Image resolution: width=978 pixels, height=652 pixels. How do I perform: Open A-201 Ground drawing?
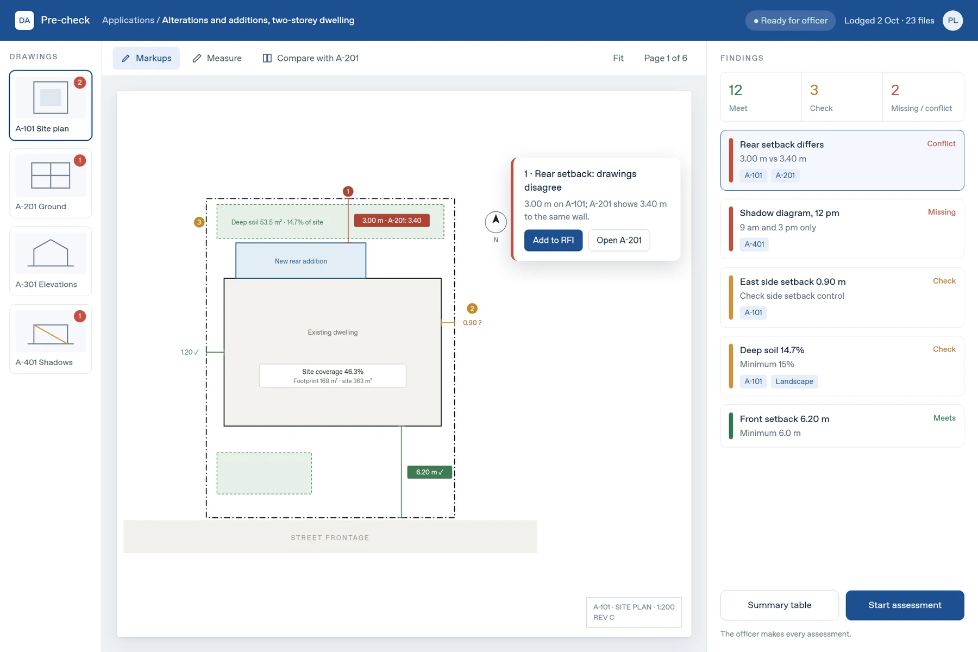pyautogui.click(x=51, y=183)
